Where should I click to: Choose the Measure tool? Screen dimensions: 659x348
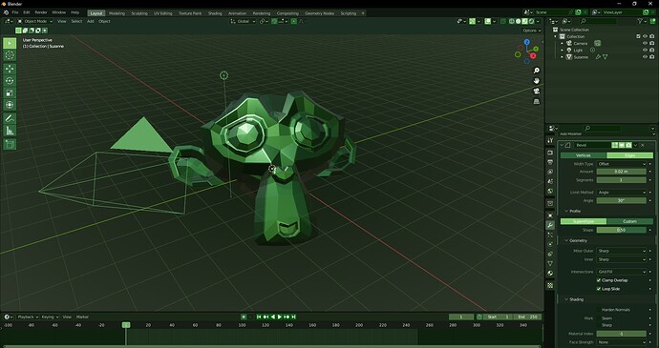pos(10,131)
